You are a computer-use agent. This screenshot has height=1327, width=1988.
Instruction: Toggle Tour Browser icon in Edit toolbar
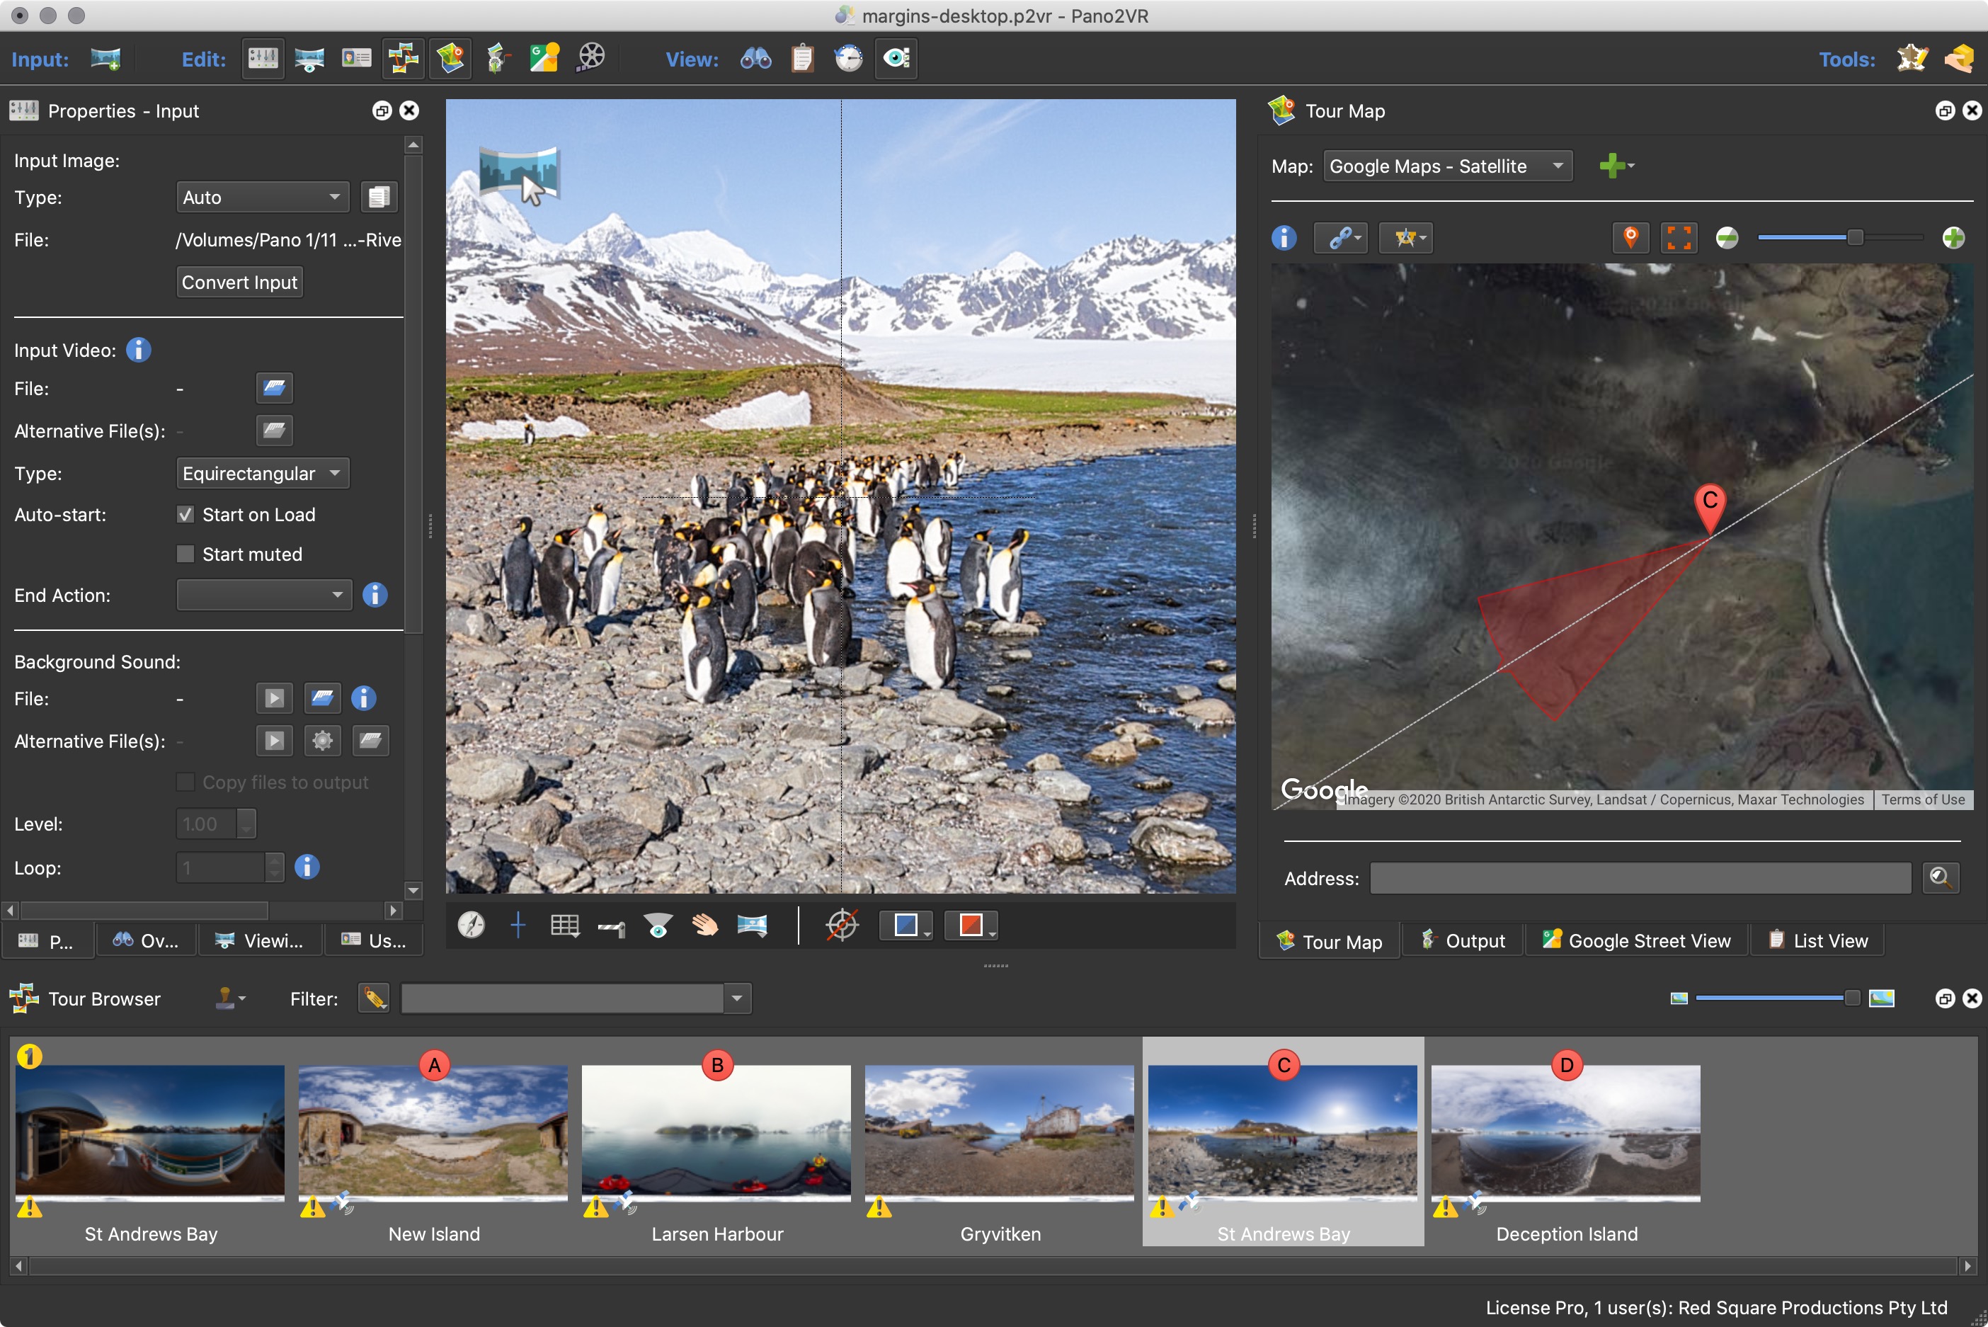(404, 58)
